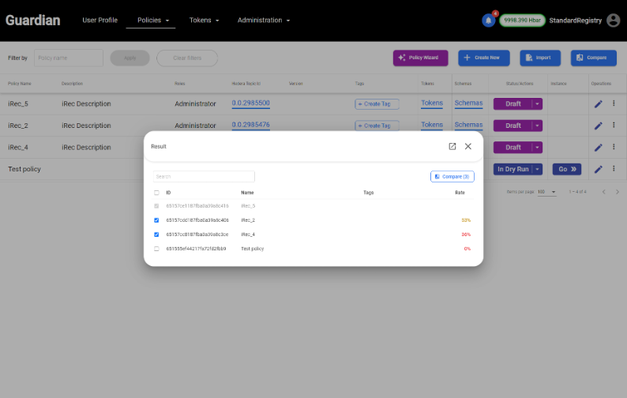Uncheck the iRec_4 checkbox in results

[156, 235]
